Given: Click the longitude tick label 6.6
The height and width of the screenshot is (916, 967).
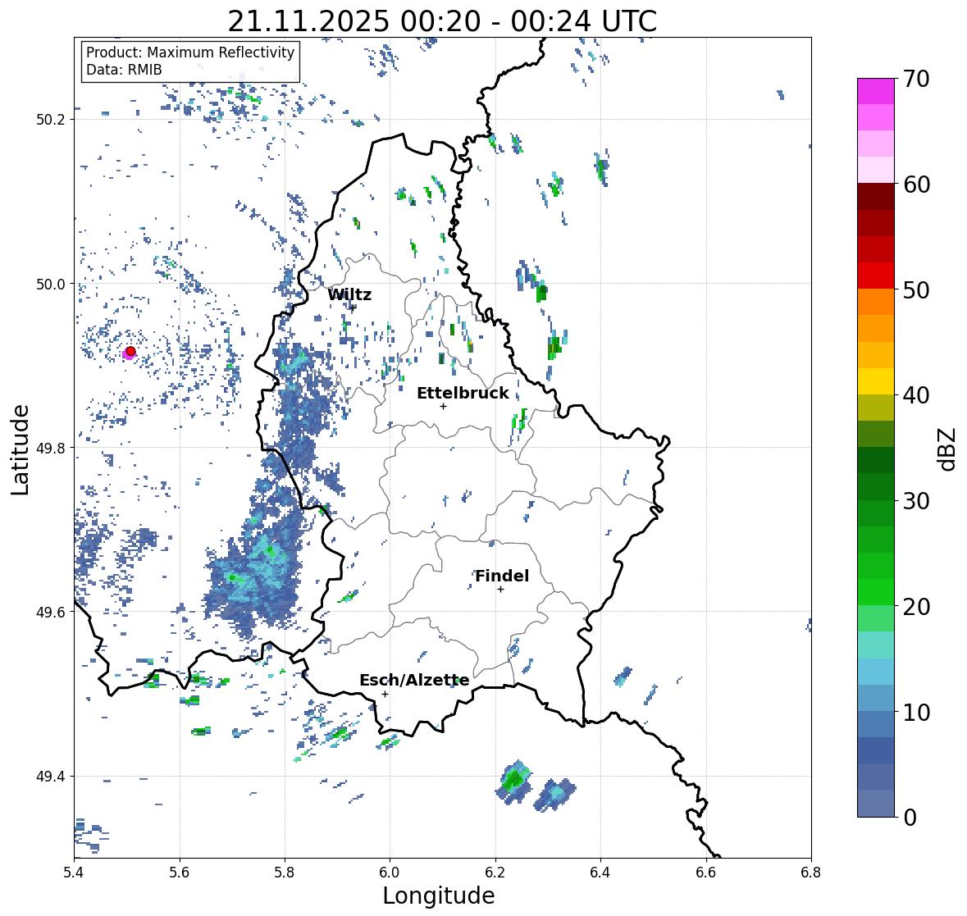Looking at the screenshot, I should [x=705, y=873].
